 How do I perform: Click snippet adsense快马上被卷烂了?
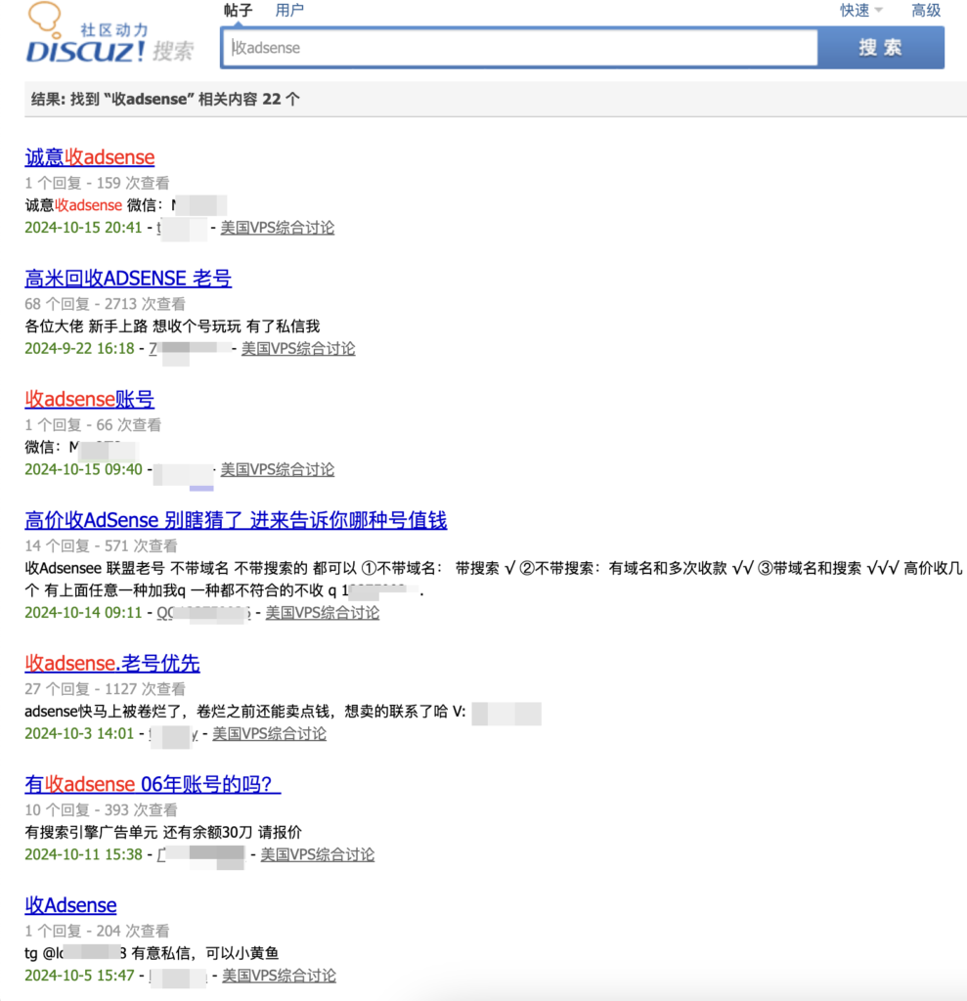109,712
